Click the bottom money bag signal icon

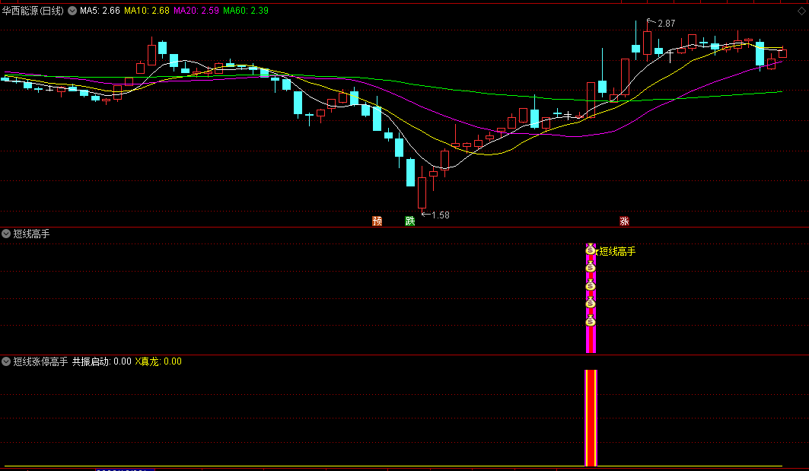[591, 321]
